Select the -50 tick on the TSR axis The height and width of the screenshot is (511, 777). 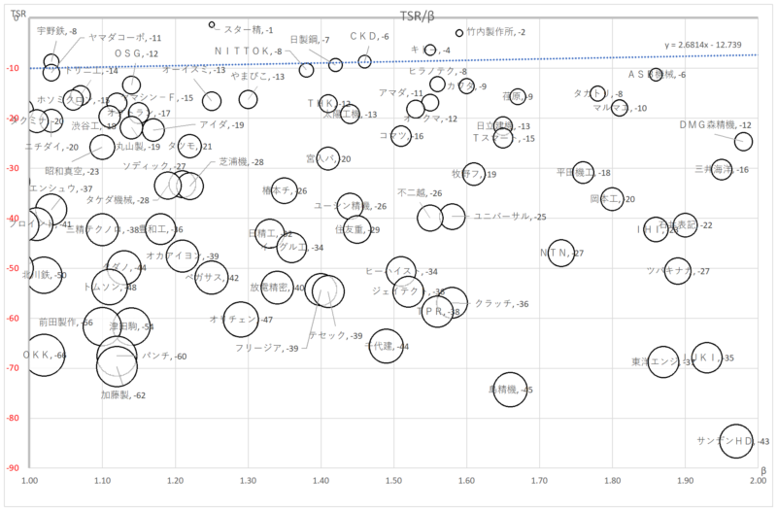[13, 269]
